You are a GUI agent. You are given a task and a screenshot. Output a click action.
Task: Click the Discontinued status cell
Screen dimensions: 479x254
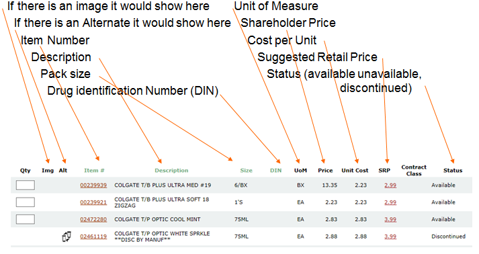[x=449, y=237]
